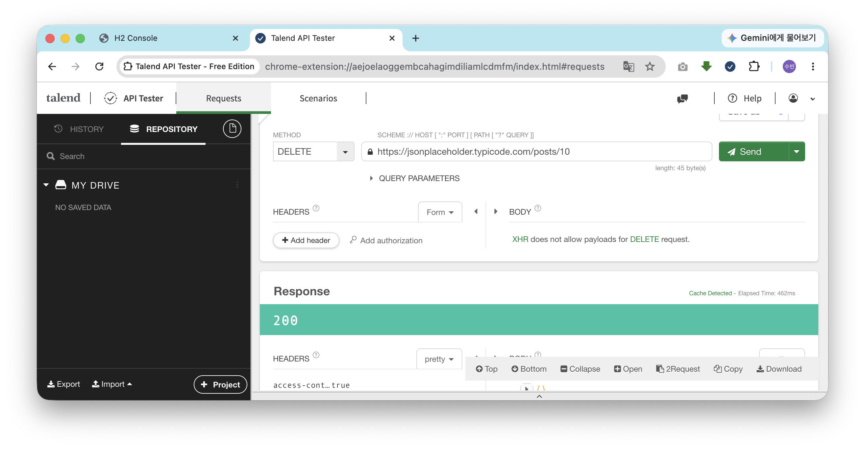Collapse the MY DRIVE tree
865x449 pixels.
tap(46, 185)
